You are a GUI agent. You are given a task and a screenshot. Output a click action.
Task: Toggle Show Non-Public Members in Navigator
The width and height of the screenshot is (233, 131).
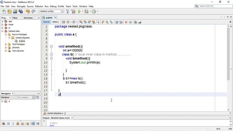coord(18,123)
